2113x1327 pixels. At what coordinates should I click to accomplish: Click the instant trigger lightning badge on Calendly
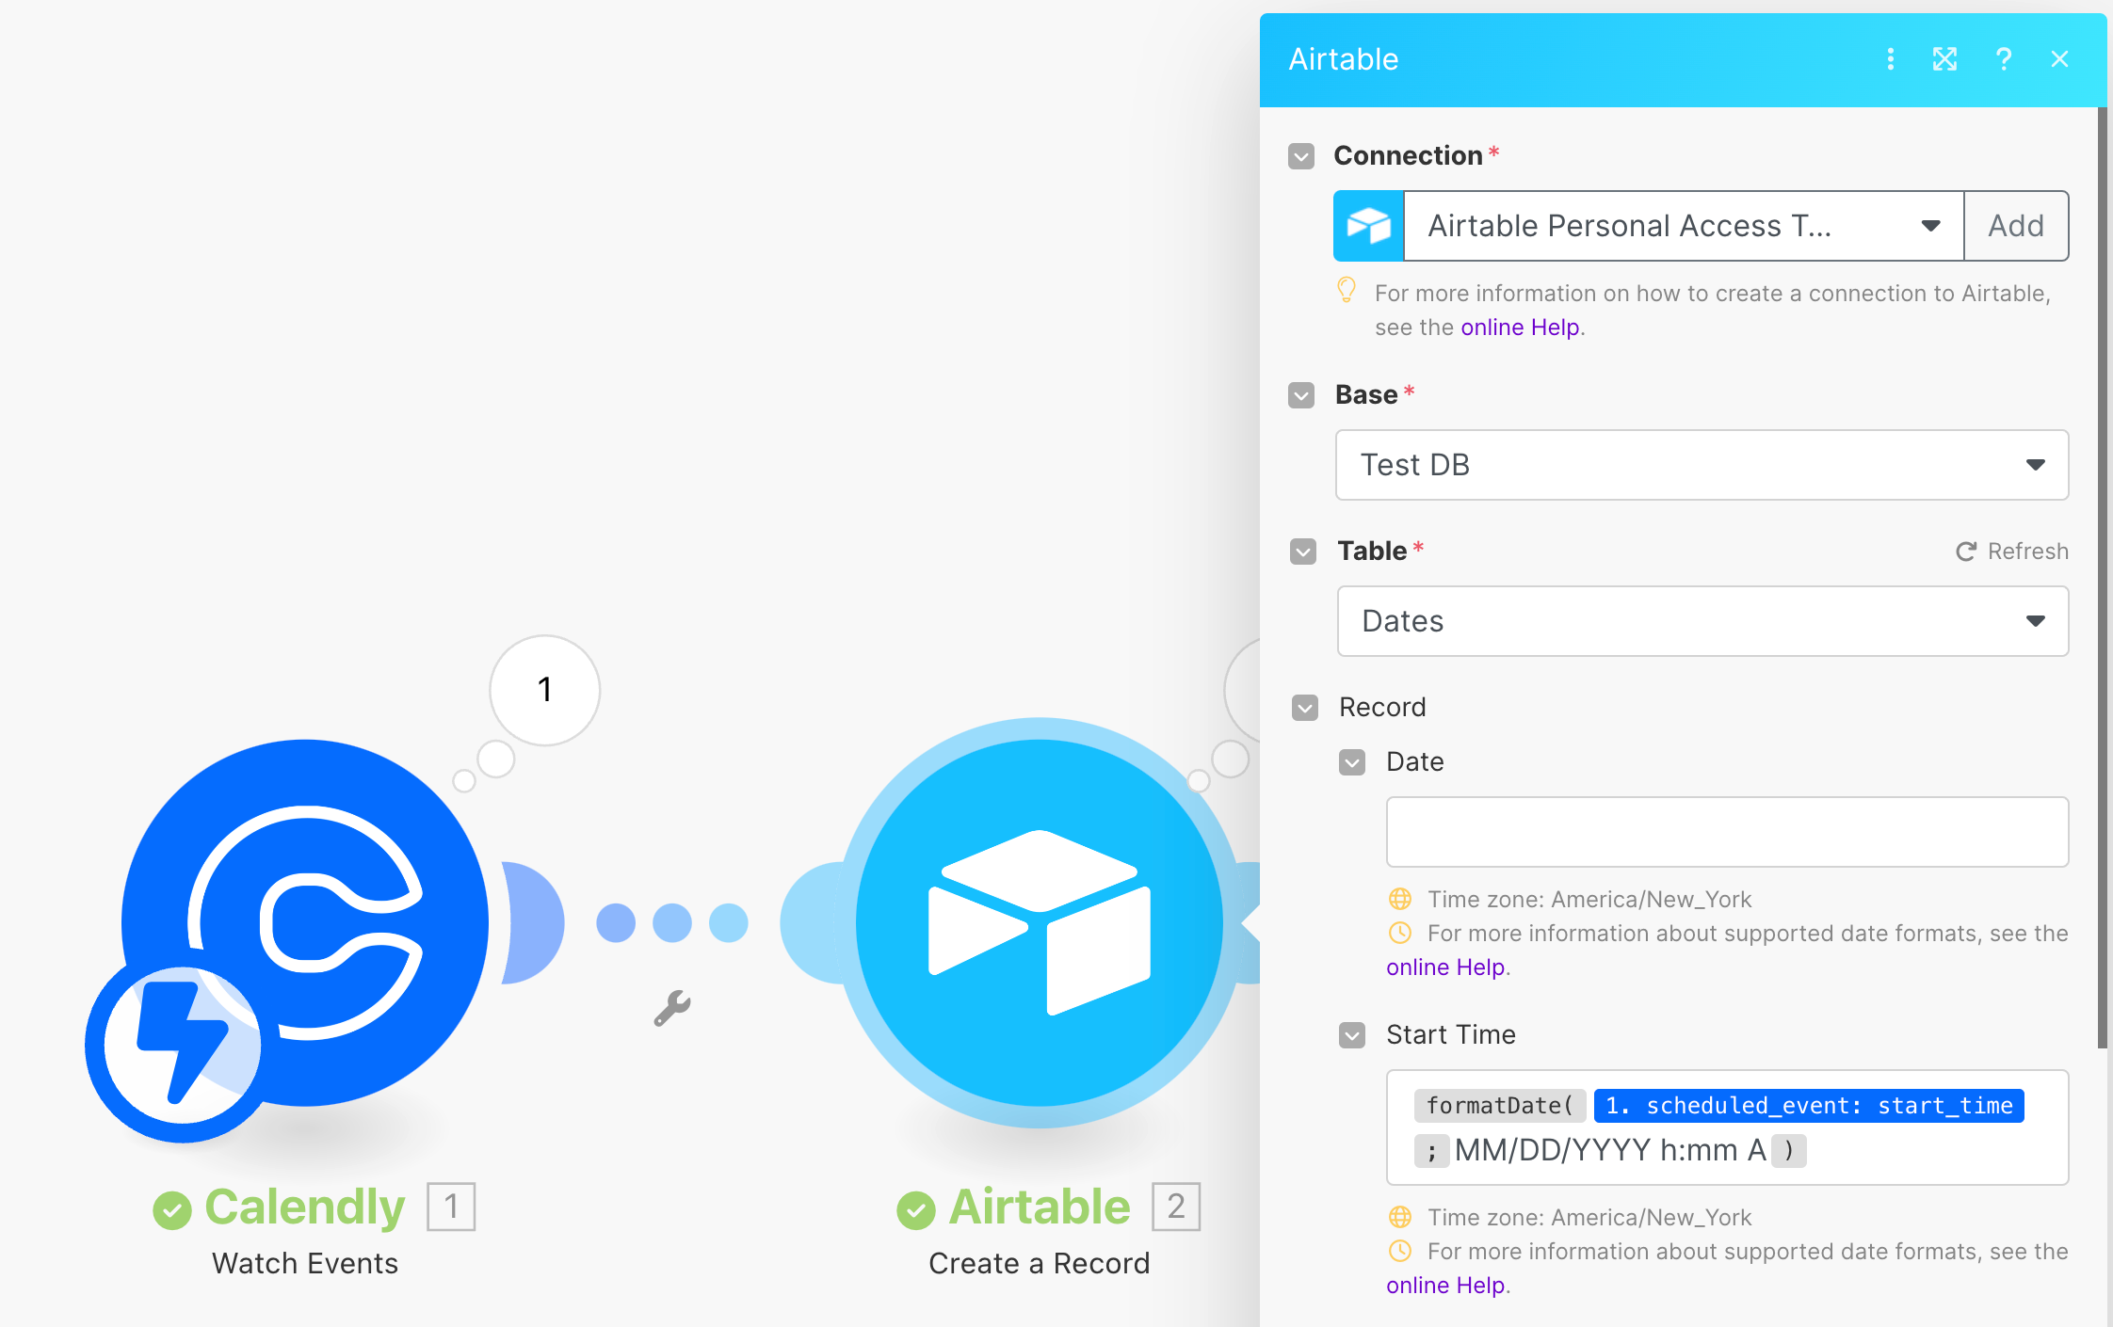pyautogui.click(x=182, y=1044)
